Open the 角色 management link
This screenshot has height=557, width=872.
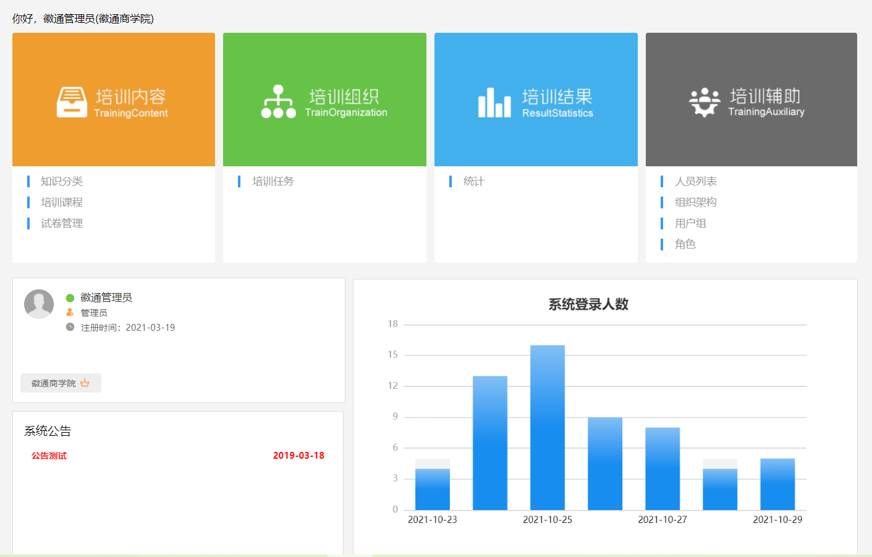point(685,244)
